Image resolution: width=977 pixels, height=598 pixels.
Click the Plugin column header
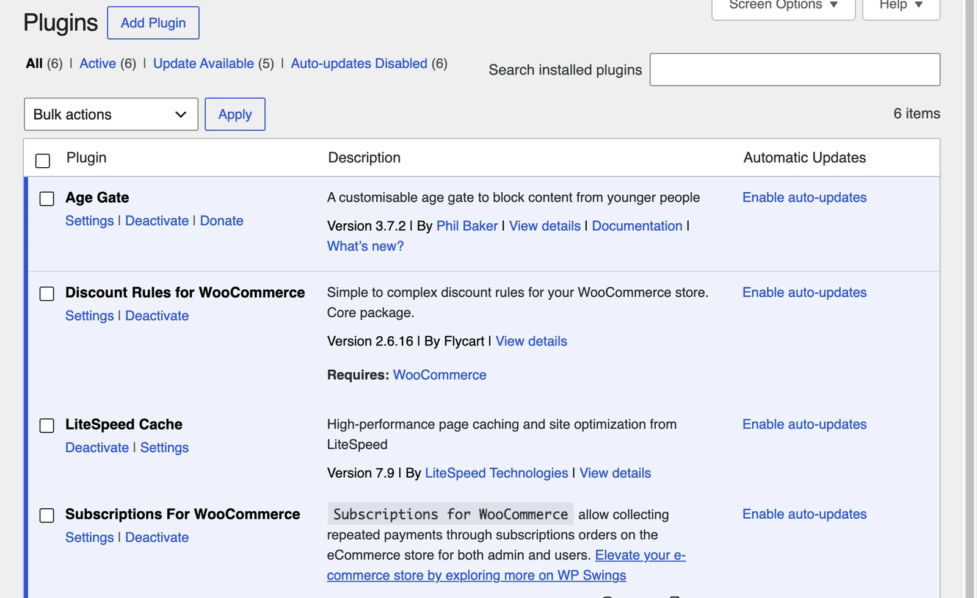[86, 157]
